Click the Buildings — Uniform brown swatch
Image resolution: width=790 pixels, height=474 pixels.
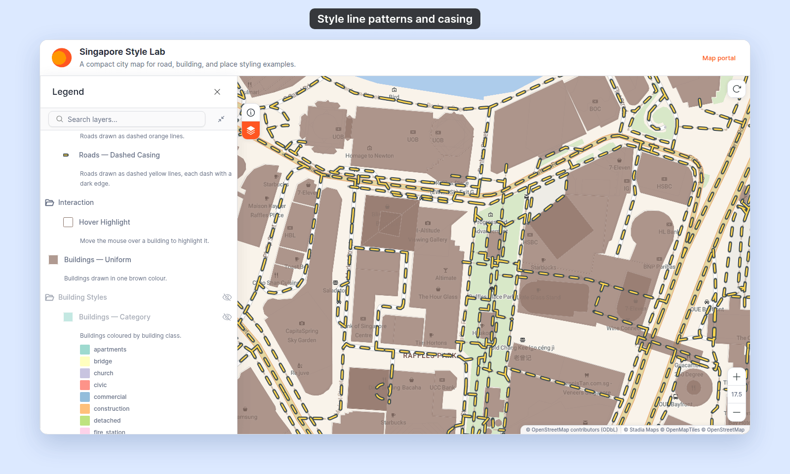pyautogui.click(x=53, y=260)
